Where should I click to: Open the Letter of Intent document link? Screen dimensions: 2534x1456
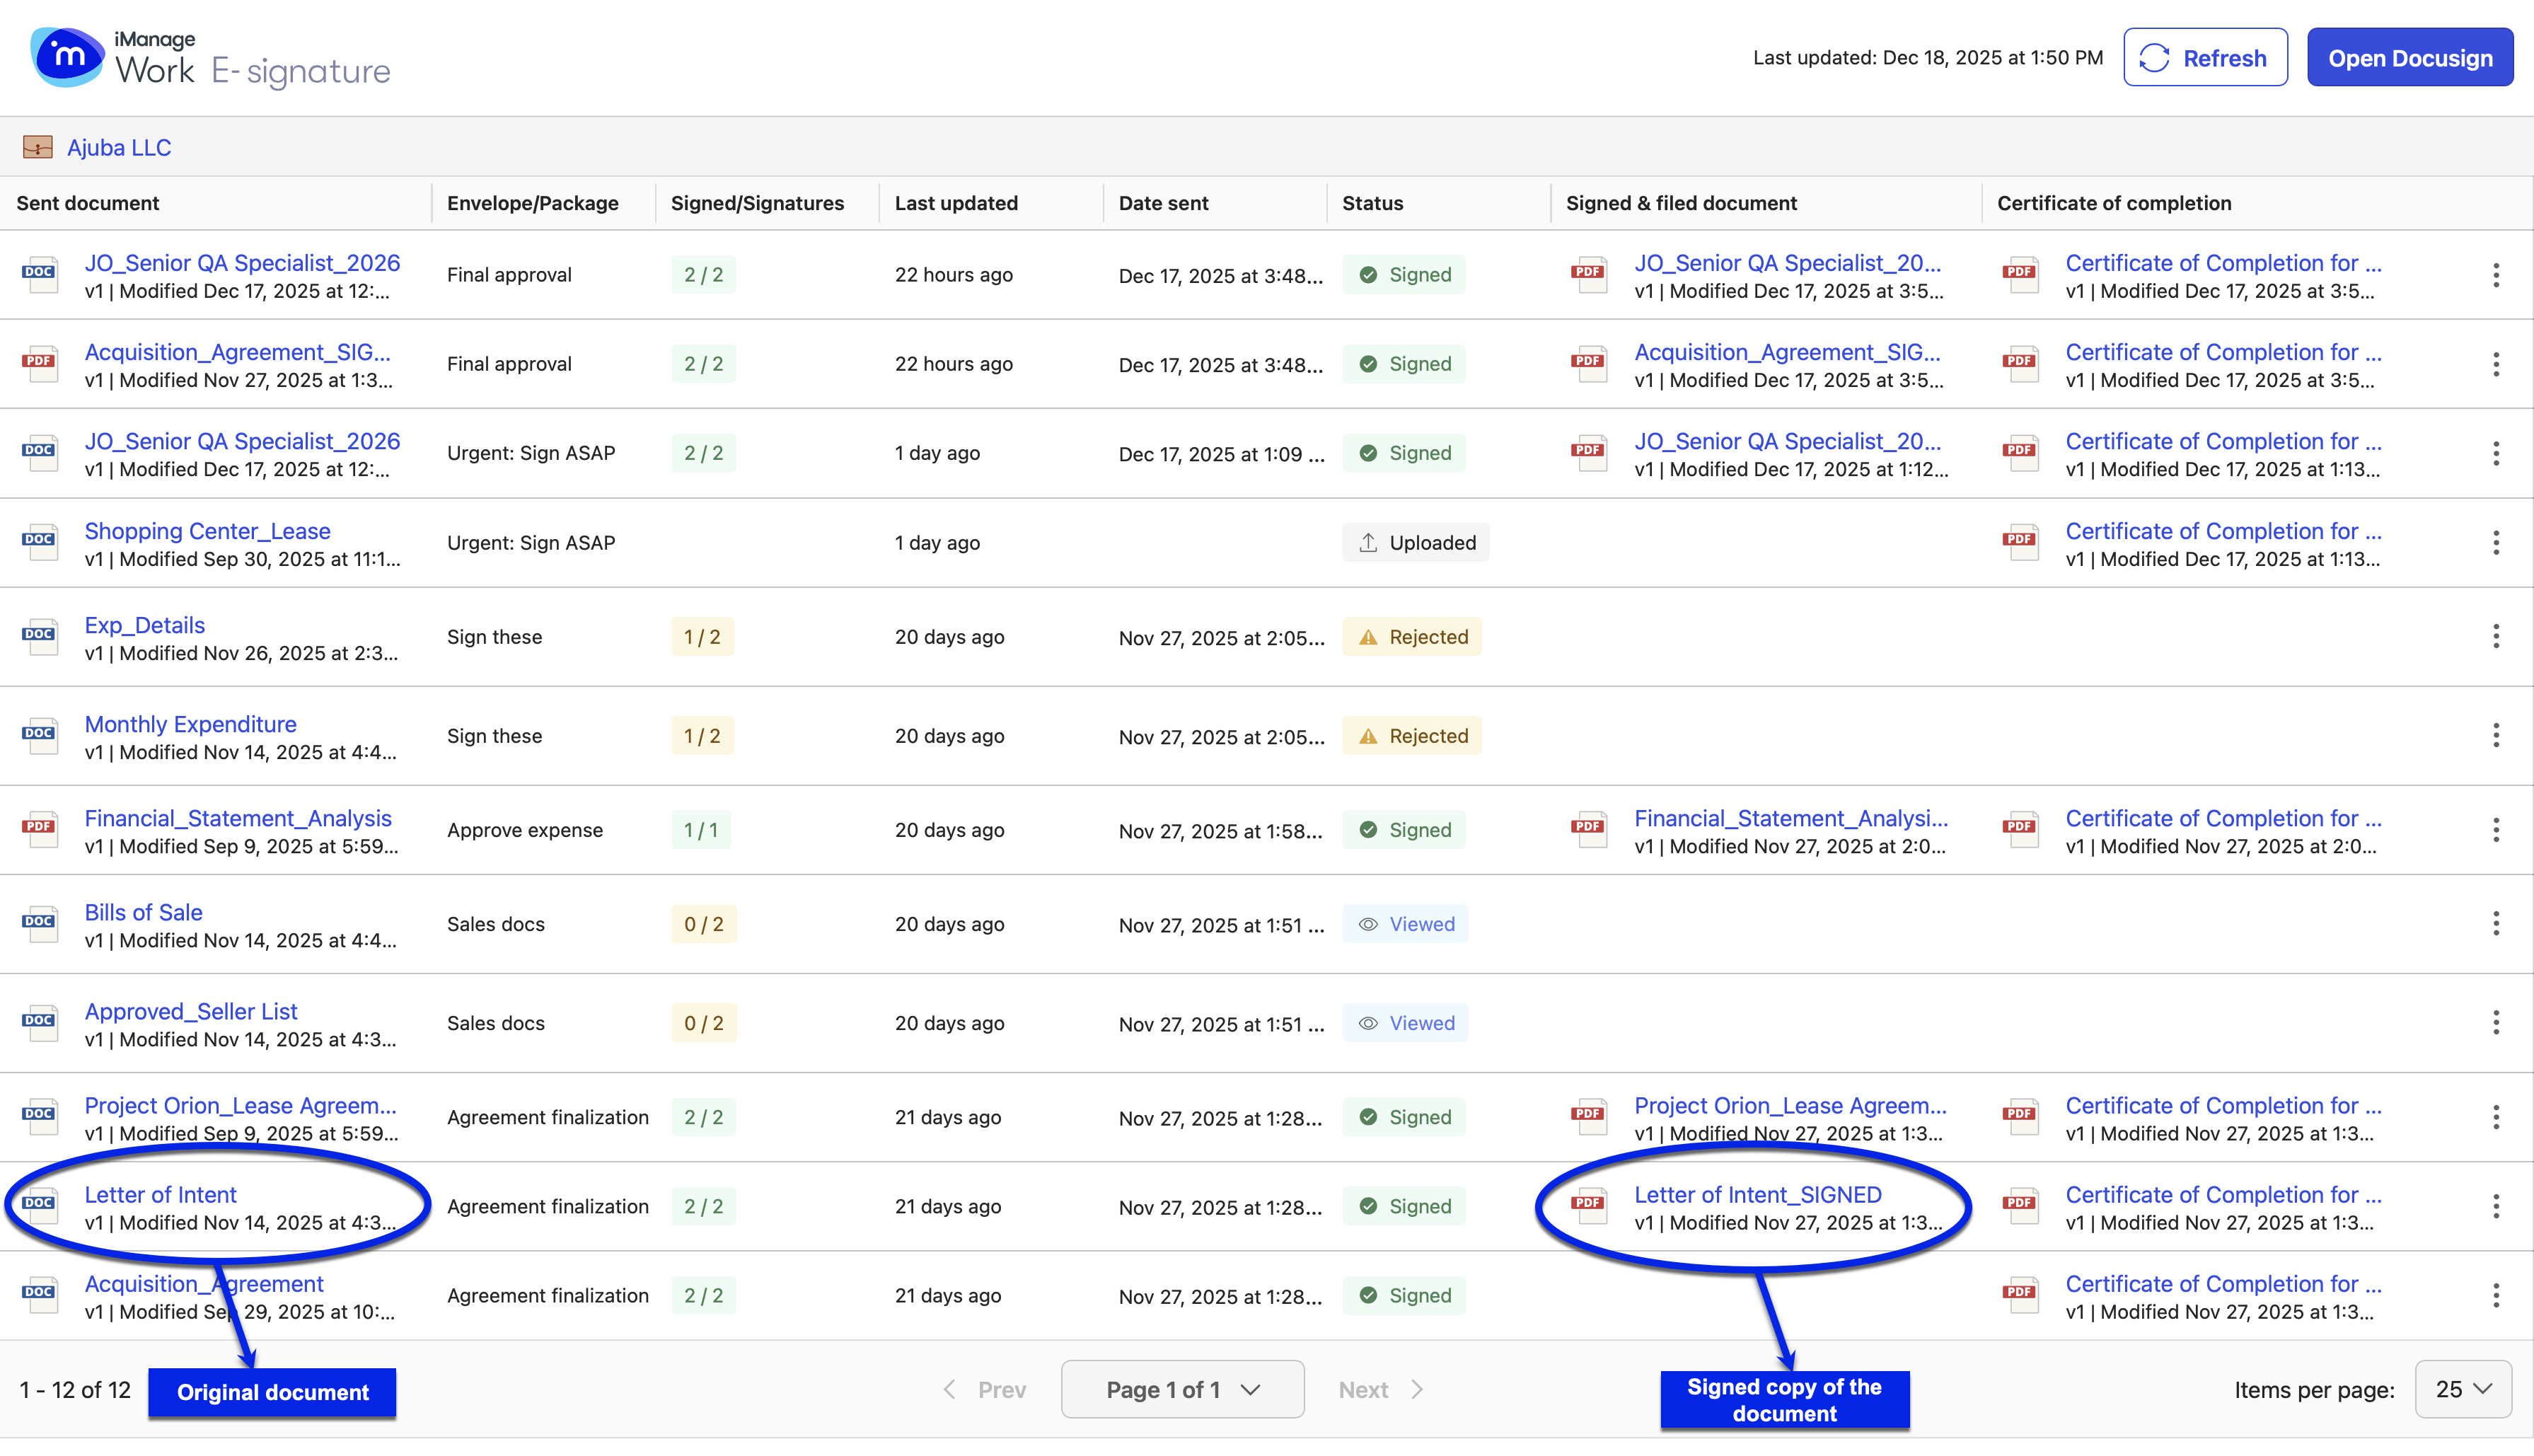(160, 1194)
